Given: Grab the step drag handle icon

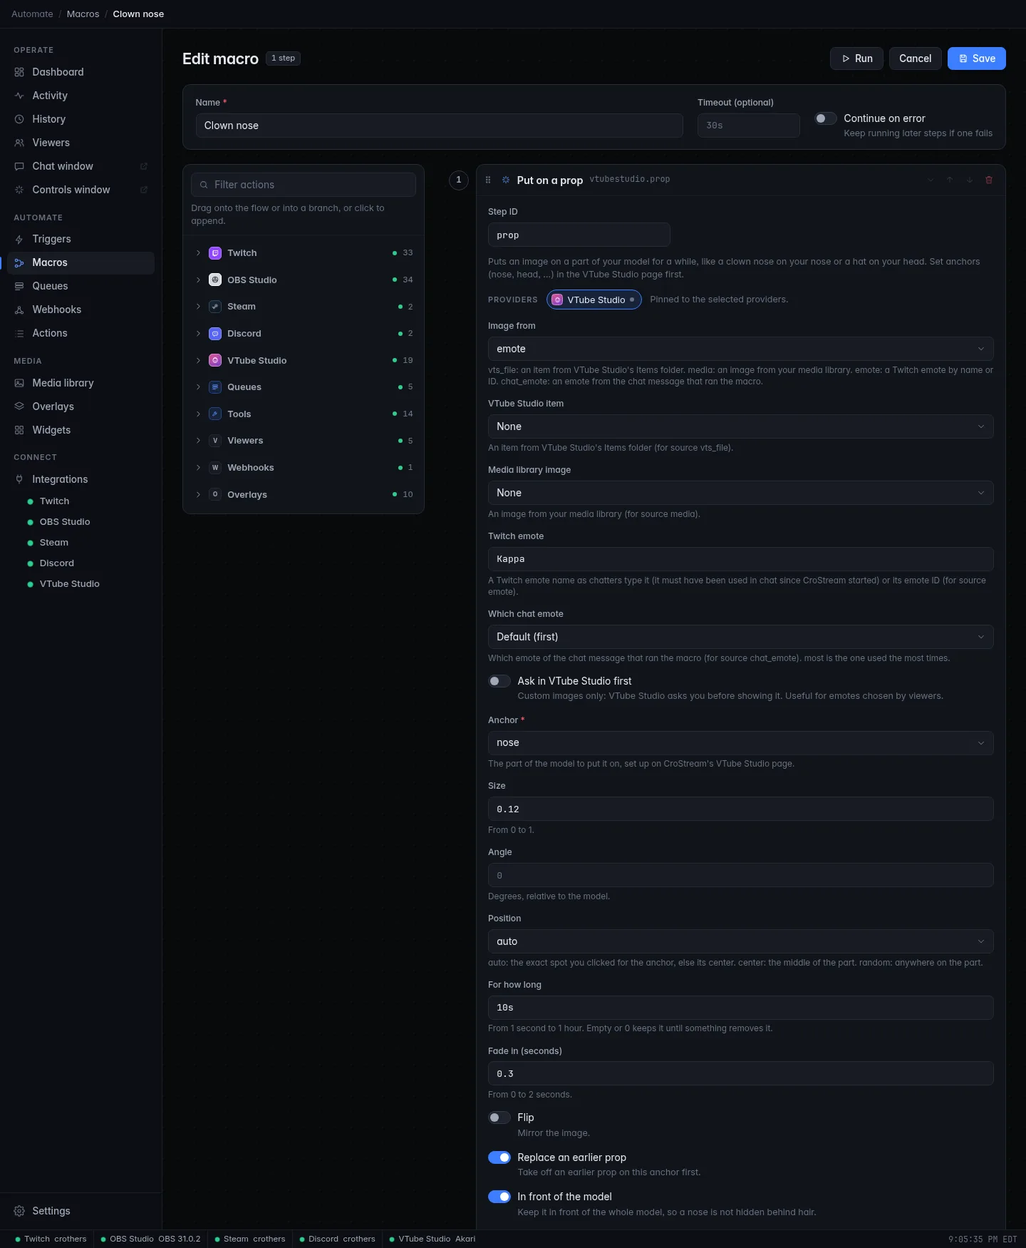Looking at the screenshot, I should pos(488,180).
